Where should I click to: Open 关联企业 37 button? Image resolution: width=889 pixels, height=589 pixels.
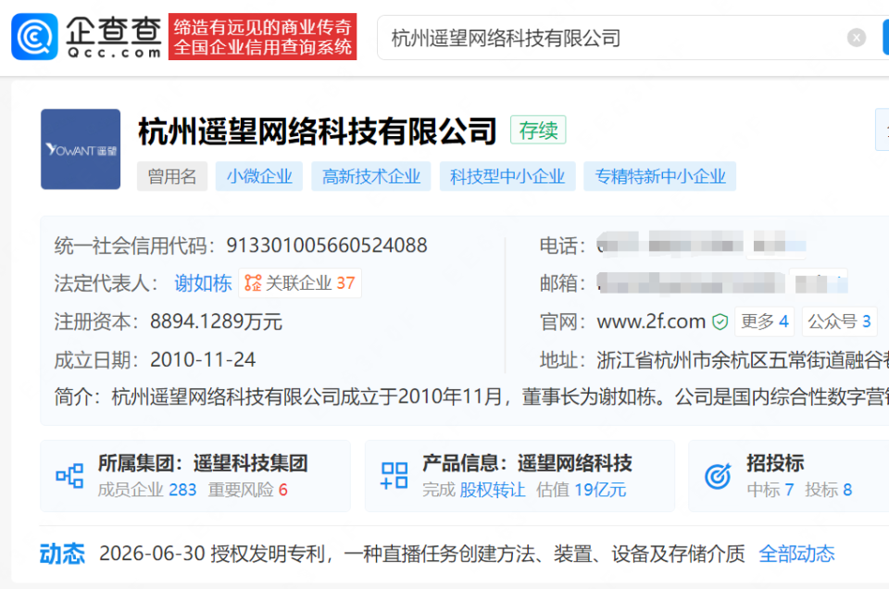300,282
